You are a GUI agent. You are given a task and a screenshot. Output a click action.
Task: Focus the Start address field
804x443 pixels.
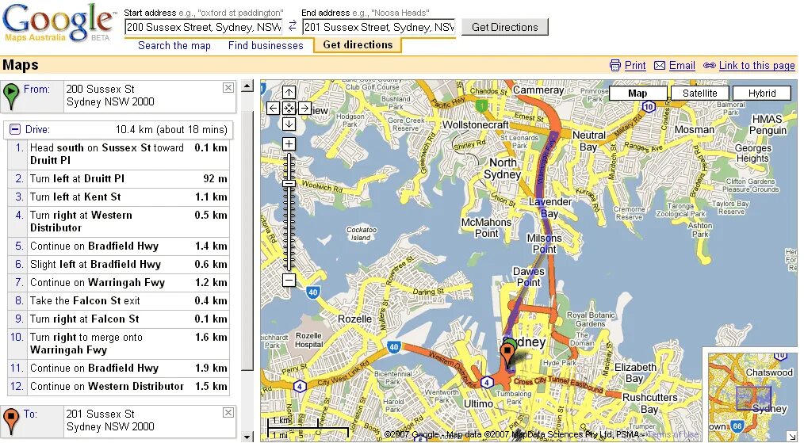[x=203, y=27]
